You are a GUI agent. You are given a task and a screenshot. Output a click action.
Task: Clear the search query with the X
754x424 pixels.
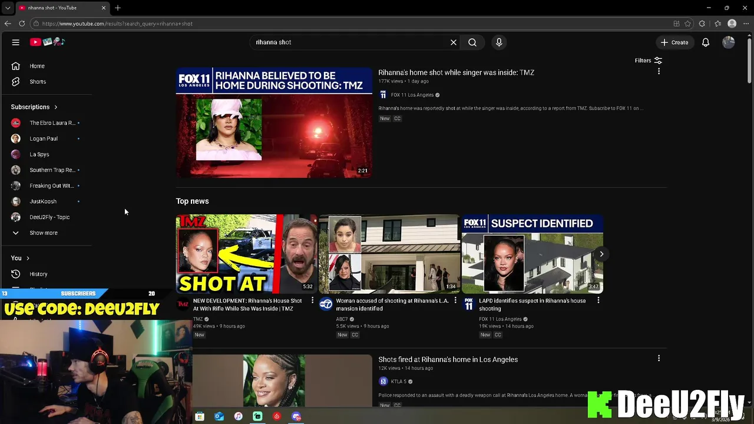(454, 42)
